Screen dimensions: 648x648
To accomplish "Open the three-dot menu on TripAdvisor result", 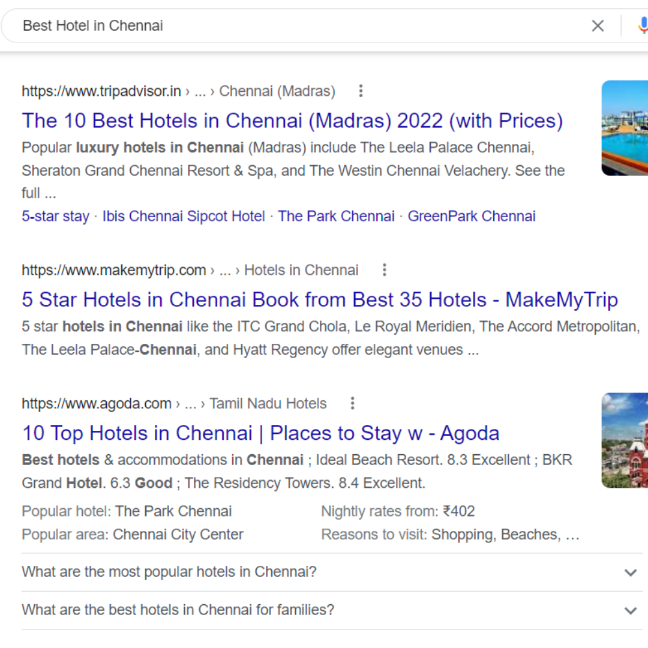I will point(361,91).
